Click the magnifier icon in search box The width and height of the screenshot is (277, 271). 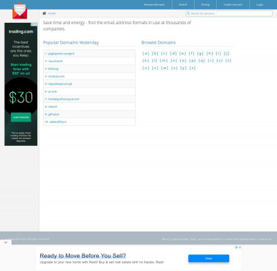(x=188, y=13)
